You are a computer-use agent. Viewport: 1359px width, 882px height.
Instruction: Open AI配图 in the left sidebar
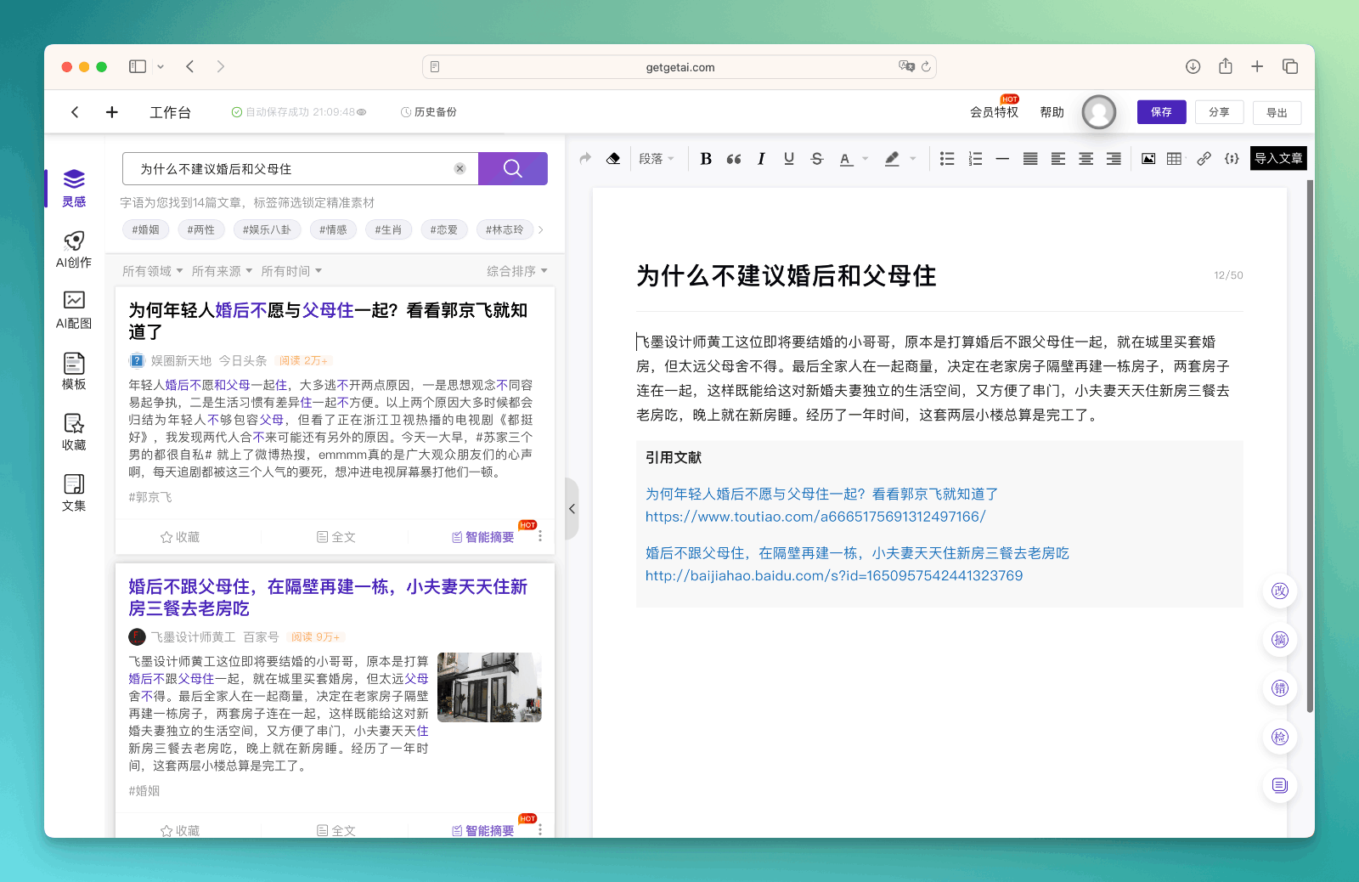pos(74,310)
